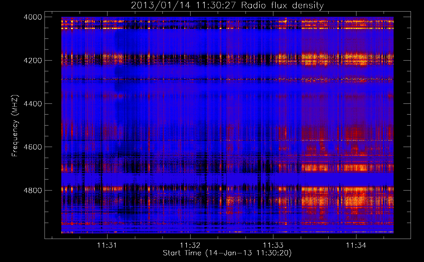The image size is (424, 262).
Task: Click the '4800' frequency axis label
Action: [33, 190]
